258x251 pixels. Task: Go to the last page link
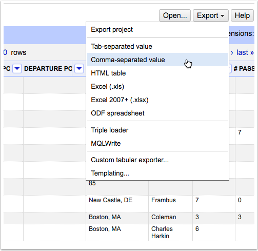tap(245, 52)
